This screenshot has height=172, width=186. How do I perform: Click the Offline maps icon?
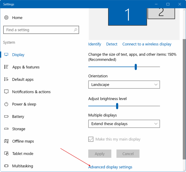(x=6, y=141)
